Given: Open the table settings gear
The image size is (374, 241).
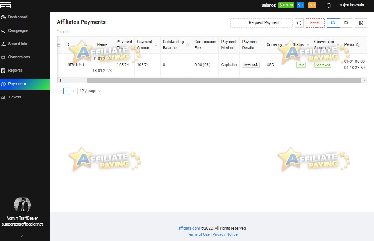Looking at the screenshot, I should 361,23.
